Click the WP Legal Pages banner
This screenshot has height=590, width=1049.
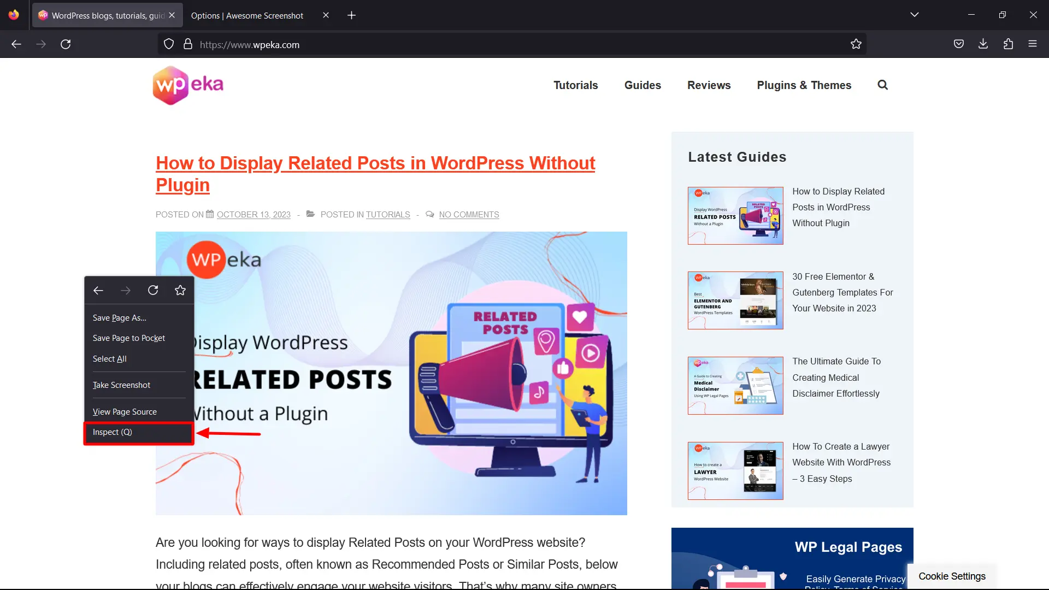click(792, 558)
